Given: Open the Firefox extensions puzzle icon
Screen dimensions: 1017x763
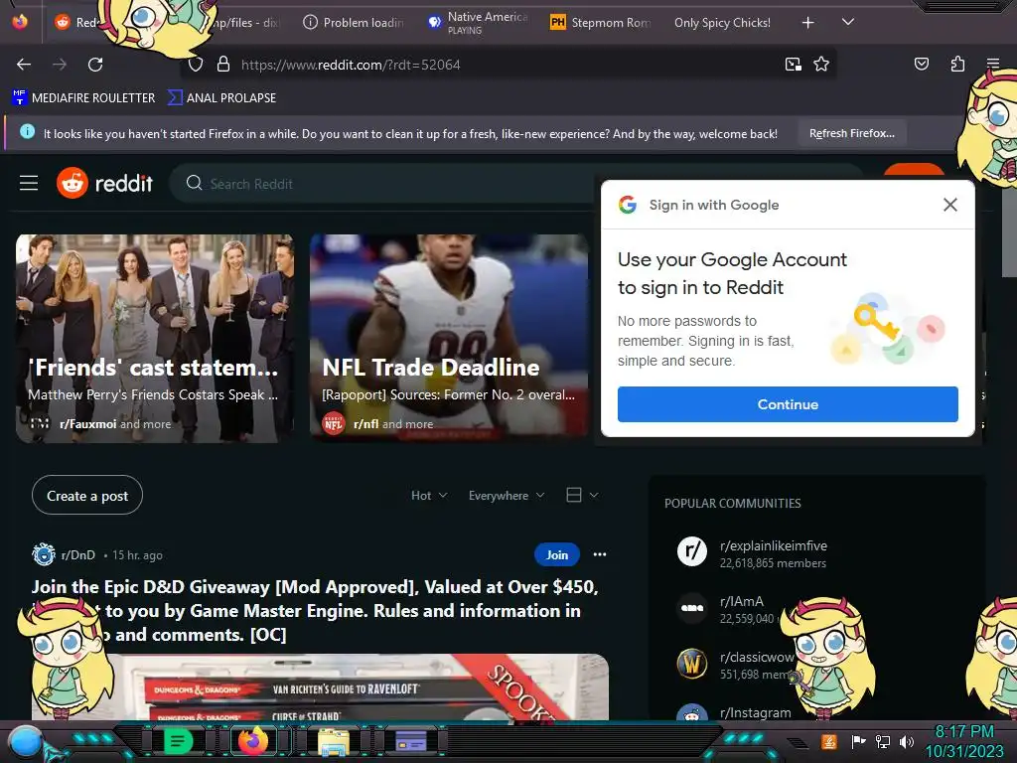Looking at the screenshot, I should [x=957, y=64].
